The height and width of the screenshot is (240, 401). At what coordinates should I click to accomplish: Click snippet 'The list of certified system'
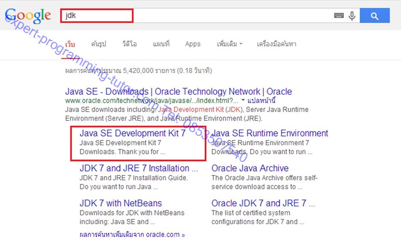click(251, 213)
